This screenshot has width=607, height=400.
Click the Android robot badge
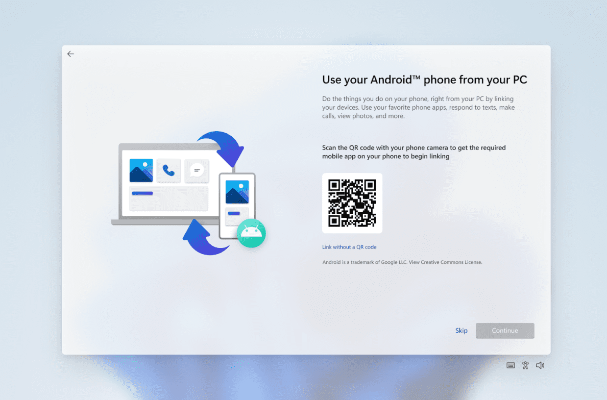click(x=251, y=233)
